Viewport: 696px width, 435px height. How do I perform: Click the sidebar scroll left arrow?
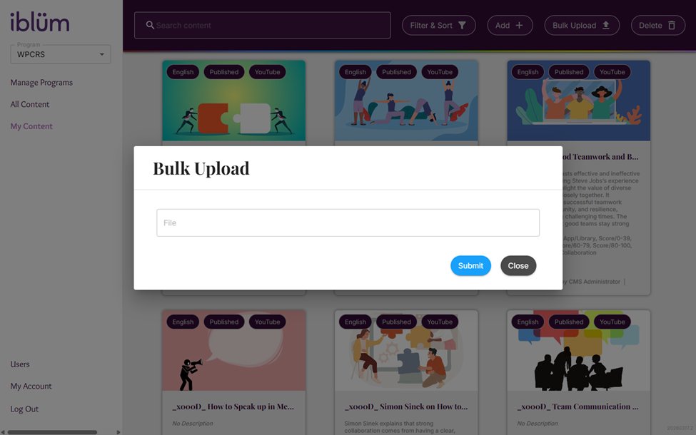coord(3,432)
